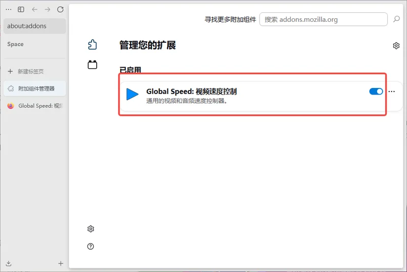Screen dimensions: 407x272
Task: Switch to the Global Speed tab
Action: click(x=35, y=106)
